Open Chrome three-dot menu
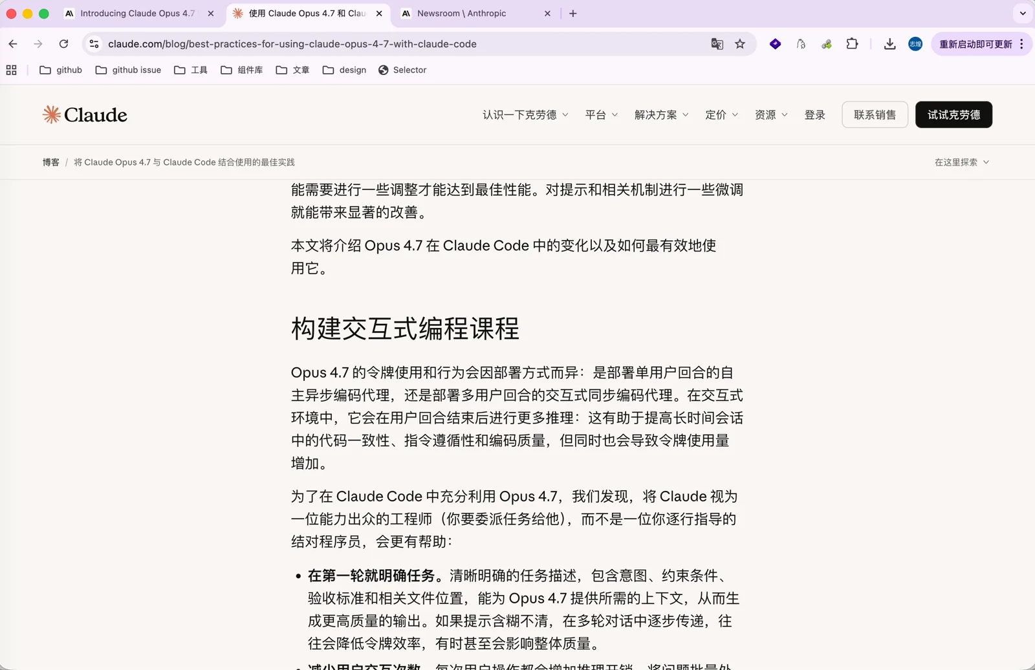This screenshot has width=1035, height=670. [1021, 44]
